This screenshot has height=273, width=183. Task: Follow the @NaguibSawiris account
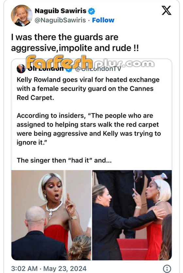click(103, 20)
